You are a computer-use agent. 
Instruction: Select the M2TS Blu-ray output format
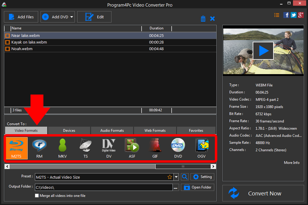(17, 148)
